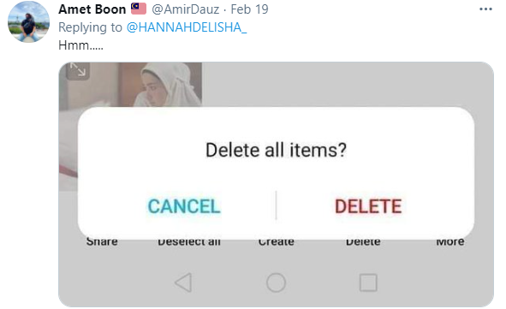506x309 pixels.
Task: Confirm with the red DELETE button
Action: (368, 206)
